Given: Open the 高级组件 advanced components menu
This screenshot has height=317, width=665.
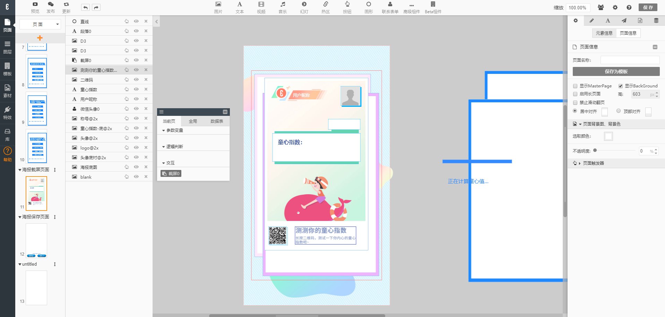Looking at the screenshot, I should pos(412,7).
